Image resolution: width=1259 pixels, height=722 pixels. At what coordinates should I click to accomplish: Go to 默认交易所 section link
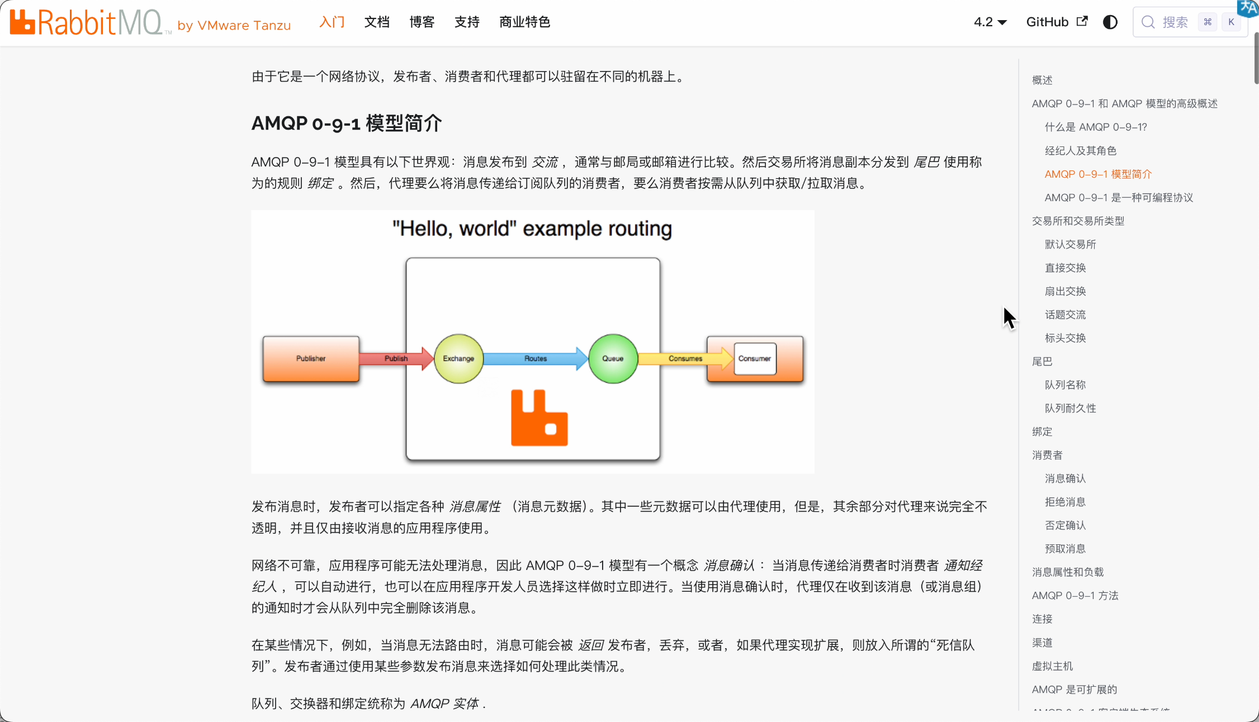(1070, 244)
